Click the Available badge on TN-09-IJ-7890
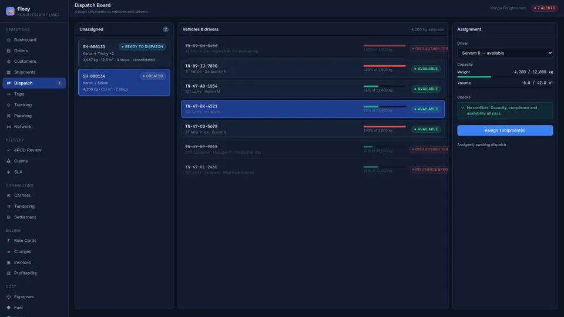Screen dimensions: 564x317 click(x=426, y=69)
